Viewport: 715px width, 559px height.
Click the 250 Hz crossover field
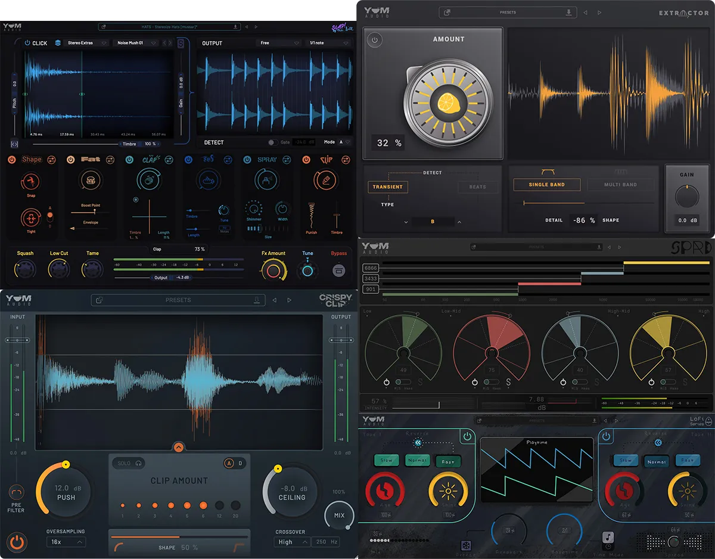point(326,542)
